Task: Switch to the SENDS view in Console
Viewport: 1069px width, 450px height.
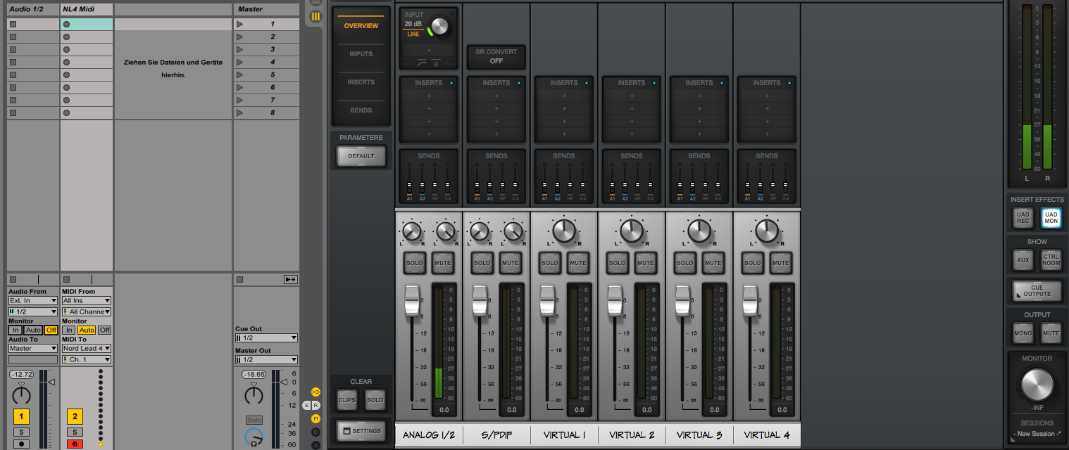Action: point(361,110)
